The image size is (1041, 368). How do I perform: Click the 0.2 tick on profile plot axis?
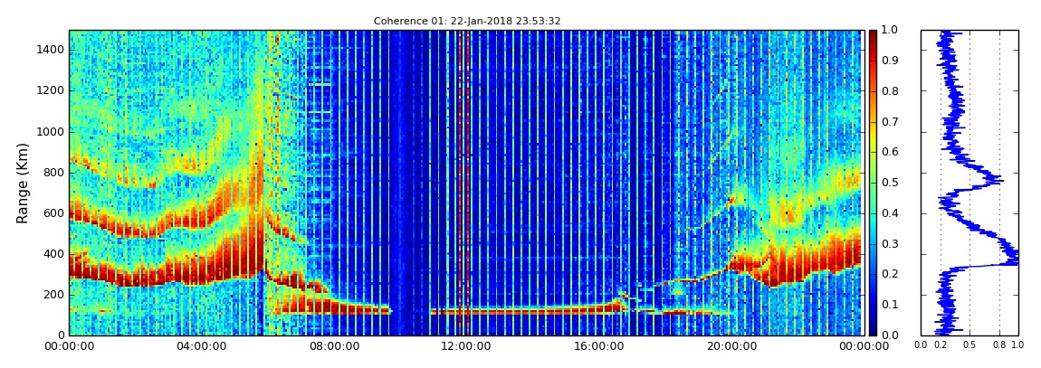(941, 345)
